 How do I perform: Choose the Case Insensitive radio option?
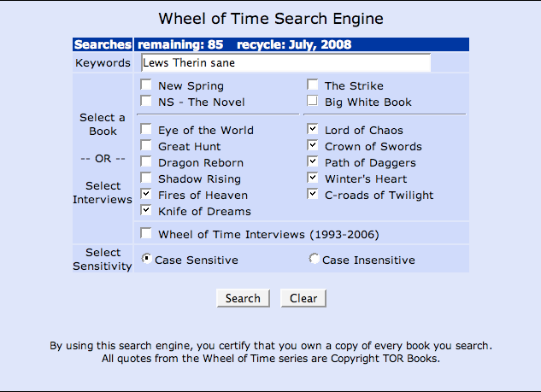(x=314, y=259)
